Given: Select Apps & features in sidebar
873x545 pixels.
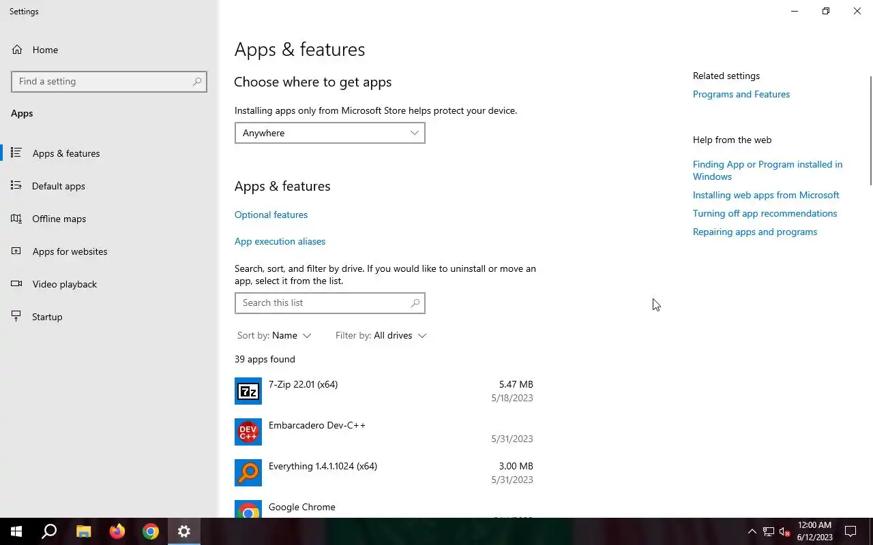Looking at the screenshot, I should coord(109,153).
